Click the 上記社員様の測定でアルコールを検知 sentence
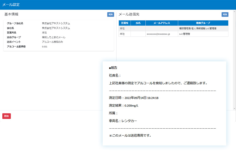 (158, 83)
